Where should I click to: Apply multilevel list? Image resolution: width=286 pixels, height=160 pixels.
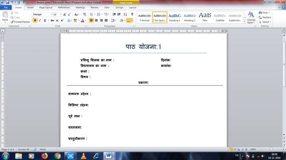[106, 14]
